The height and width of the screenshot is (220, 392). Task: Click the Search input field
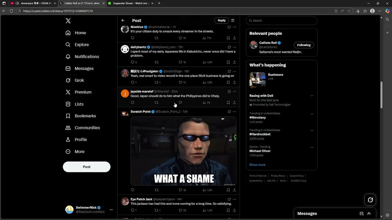coord(282,20)
